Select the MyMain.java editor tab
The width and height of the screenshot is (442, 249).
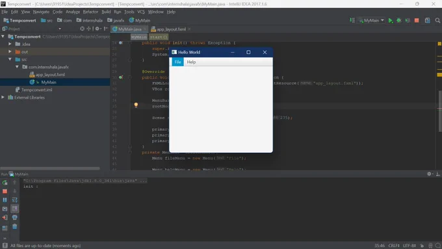click(x=129, y=29)
